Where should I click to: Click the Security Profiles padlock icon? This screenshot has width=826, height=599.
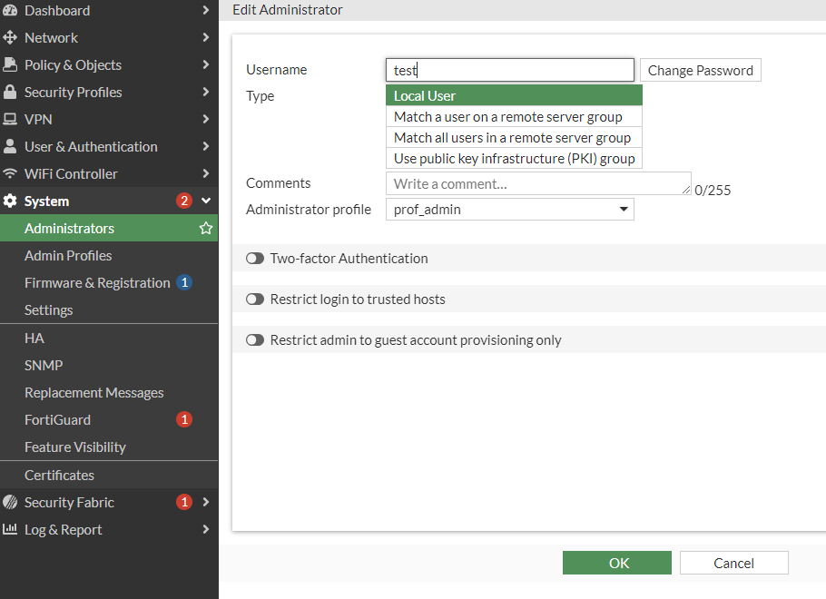[x=10, y=93]
